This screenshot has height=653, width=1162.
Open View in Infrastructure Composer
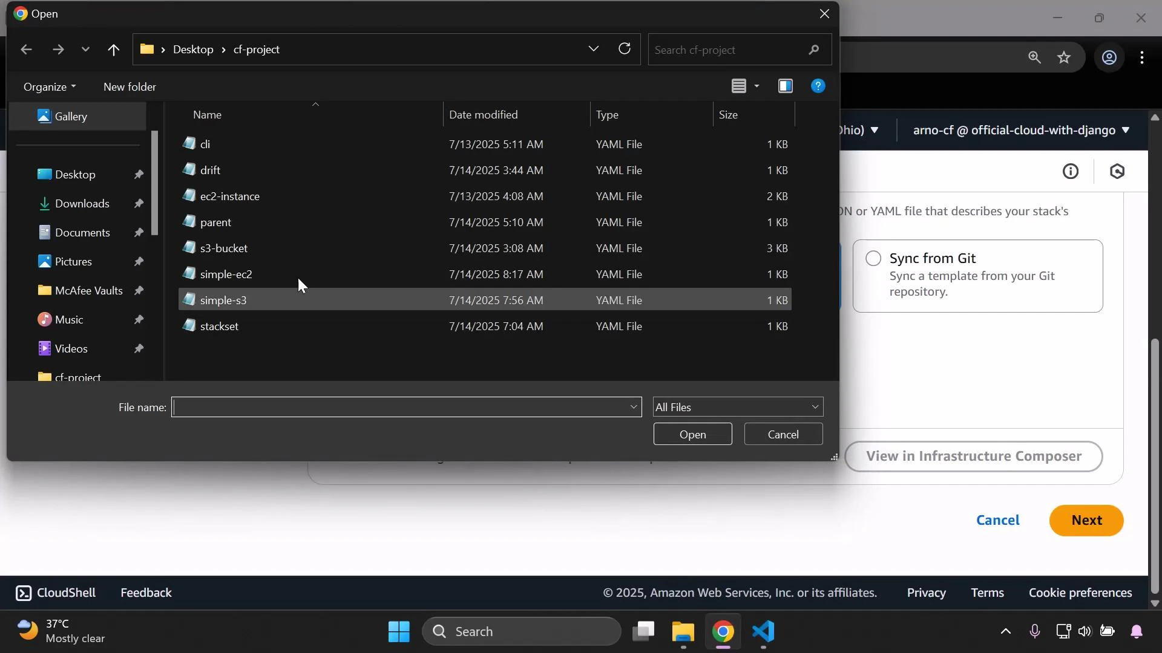click(x=974, y=456)
